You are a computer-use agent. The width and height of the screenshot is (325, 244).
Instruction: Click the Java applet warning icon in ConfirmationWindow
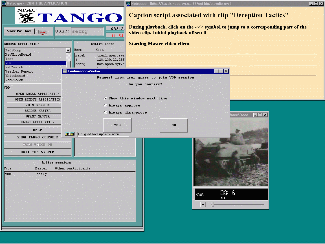coord(70,134)
